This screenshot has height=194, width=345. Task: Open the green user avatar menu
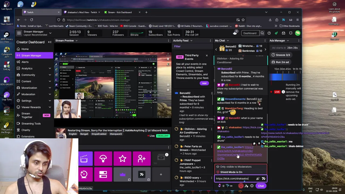coord(298,33)
